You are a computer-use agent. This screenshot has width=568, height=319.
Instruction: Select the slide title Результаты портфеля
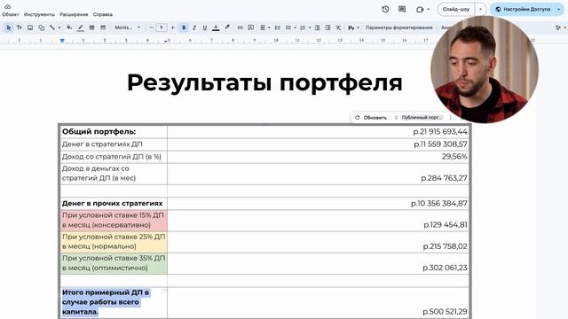pyautogui.click(x=264, y=82)
